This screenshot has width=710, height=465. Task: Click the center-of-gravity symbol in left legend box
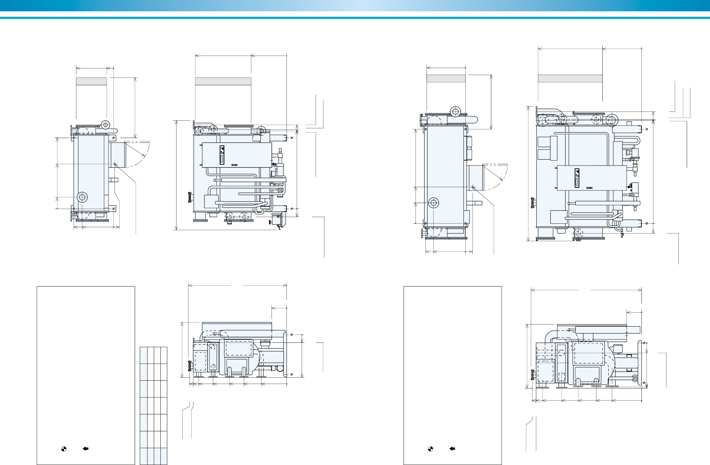[63, 449]
